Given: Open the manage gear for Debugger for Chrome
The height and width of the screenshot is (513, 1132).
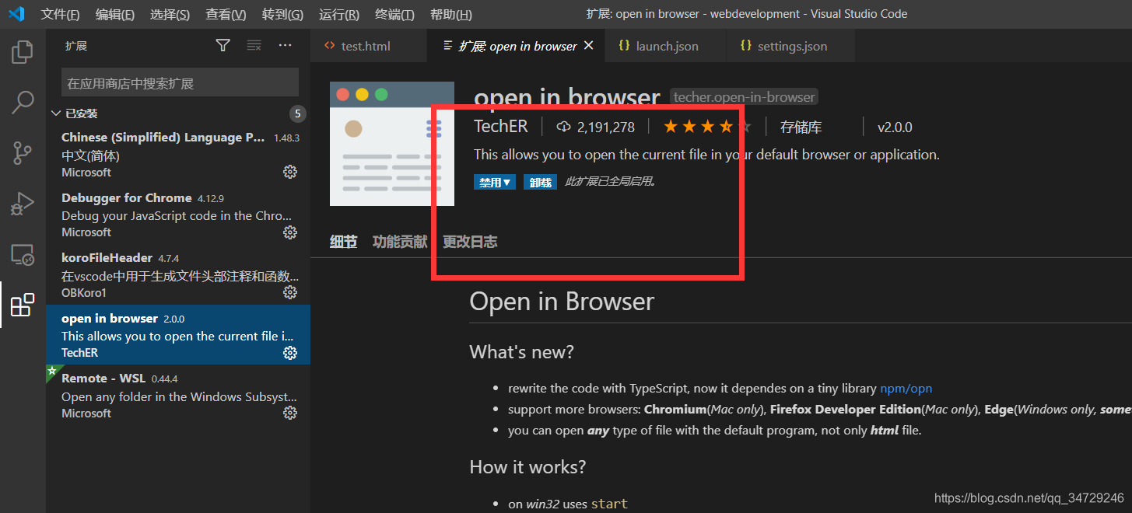Looking at the screenshot, I should coord(289,232).
